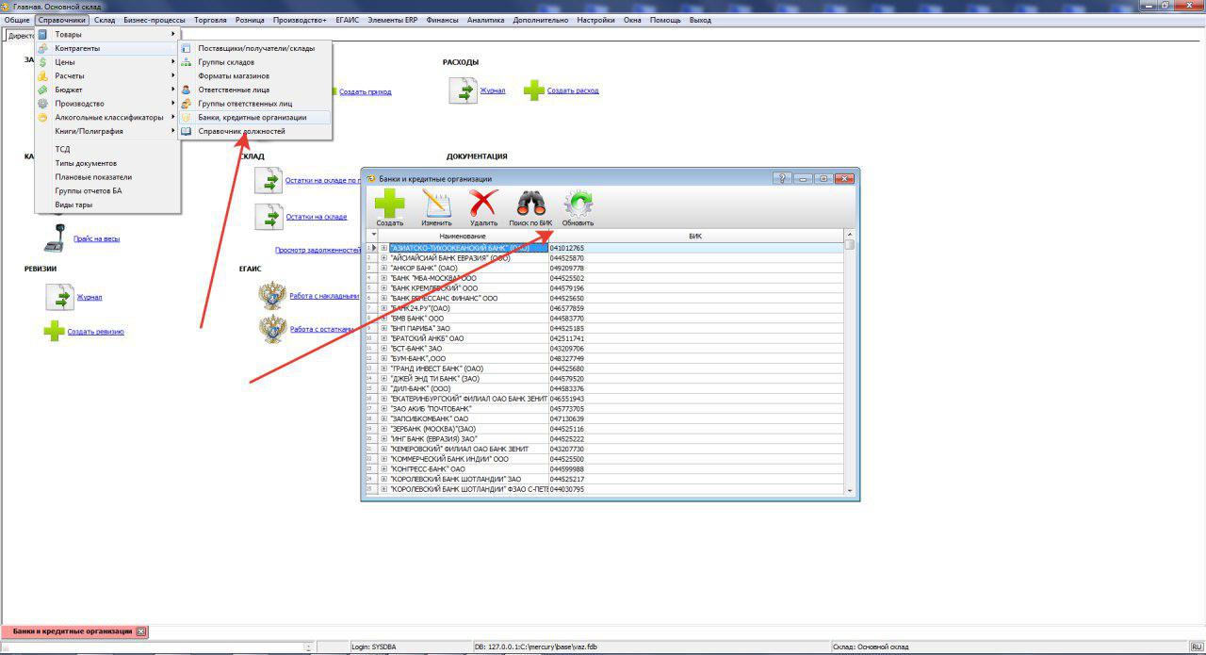Choose Поставщики/получатели/склады from submenu
Image resolution: width=1206 pixels, height=655 pixels.
(256, 48)
